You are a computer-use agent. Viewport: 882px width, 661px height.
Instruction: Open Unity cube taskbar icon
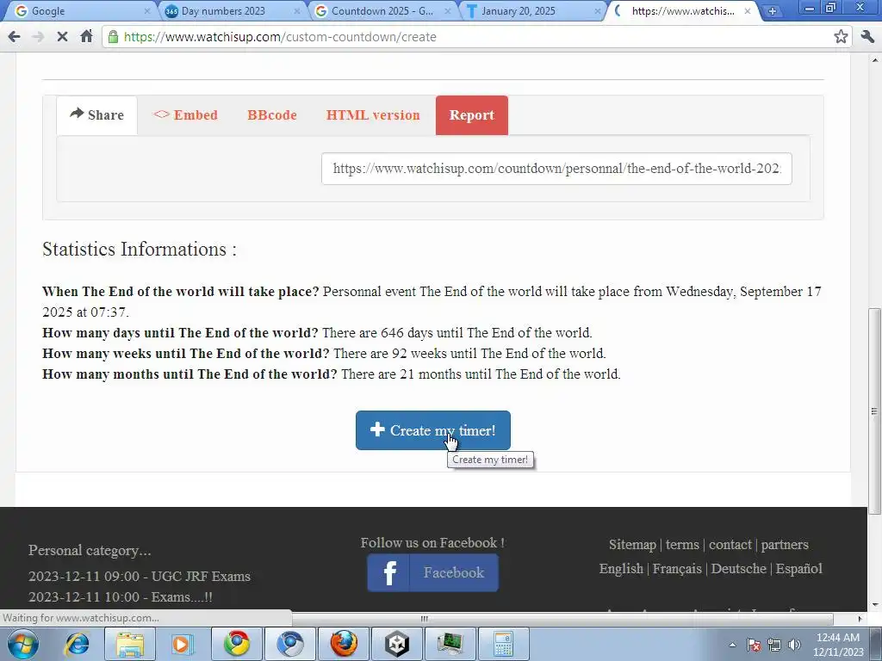[397, 644]
